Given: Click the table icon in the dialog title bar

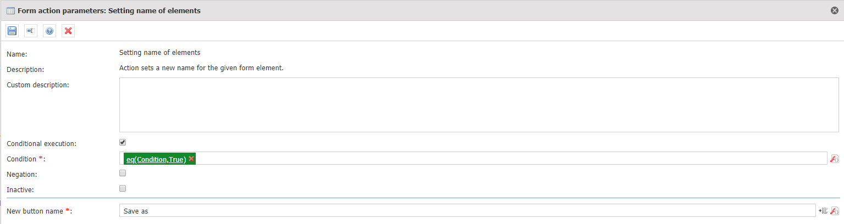Looking at the screenshot, I should pos(10,10).
